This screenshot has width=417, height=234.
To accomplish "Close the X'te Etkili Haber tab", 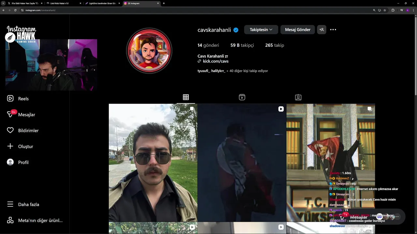I will pos(41,3).
